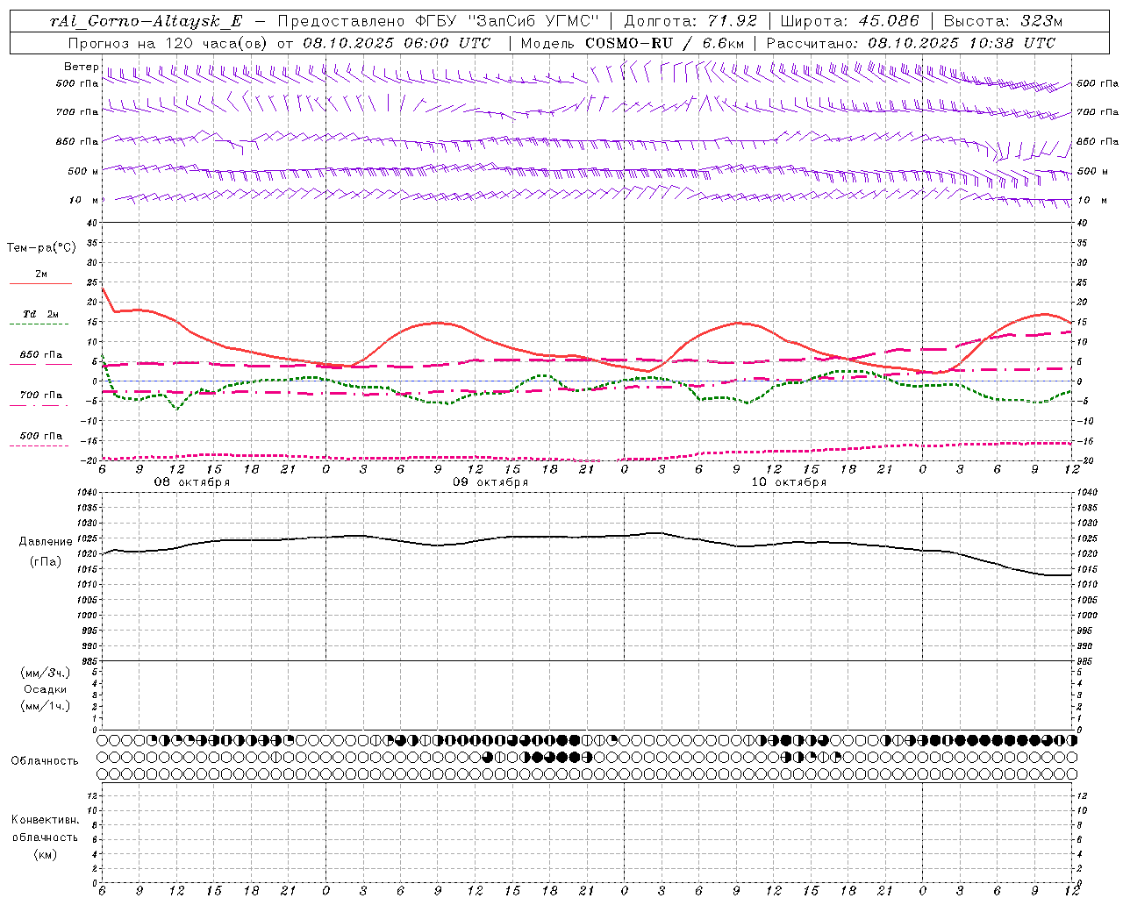The width and height of the screenshot is (1123, 898).
Task: Click the Давление pressure panel label
Action: [46, 542]
